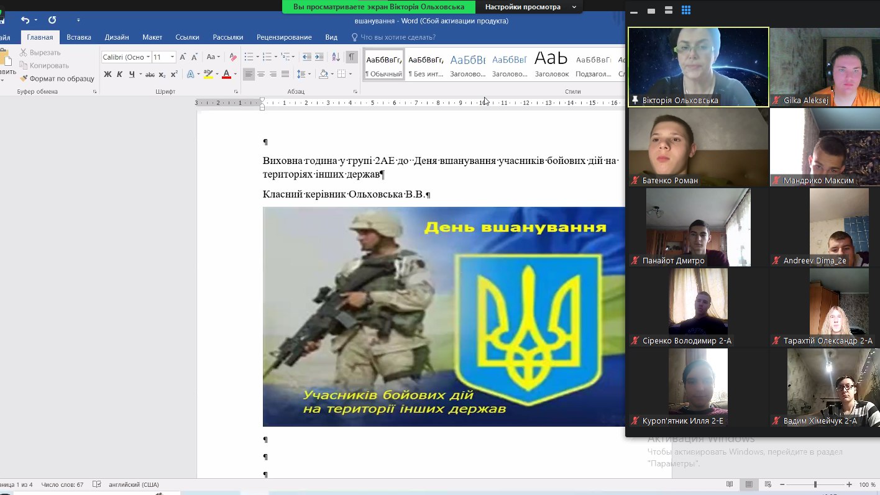Open the Макет ribbon tab
880x495 pixels.
152,37
